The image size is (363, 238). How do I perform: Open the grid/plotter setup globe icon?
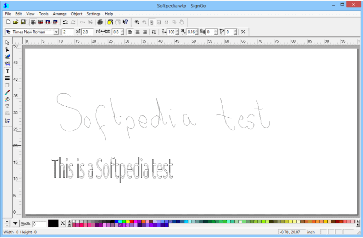tap(100, 22)
